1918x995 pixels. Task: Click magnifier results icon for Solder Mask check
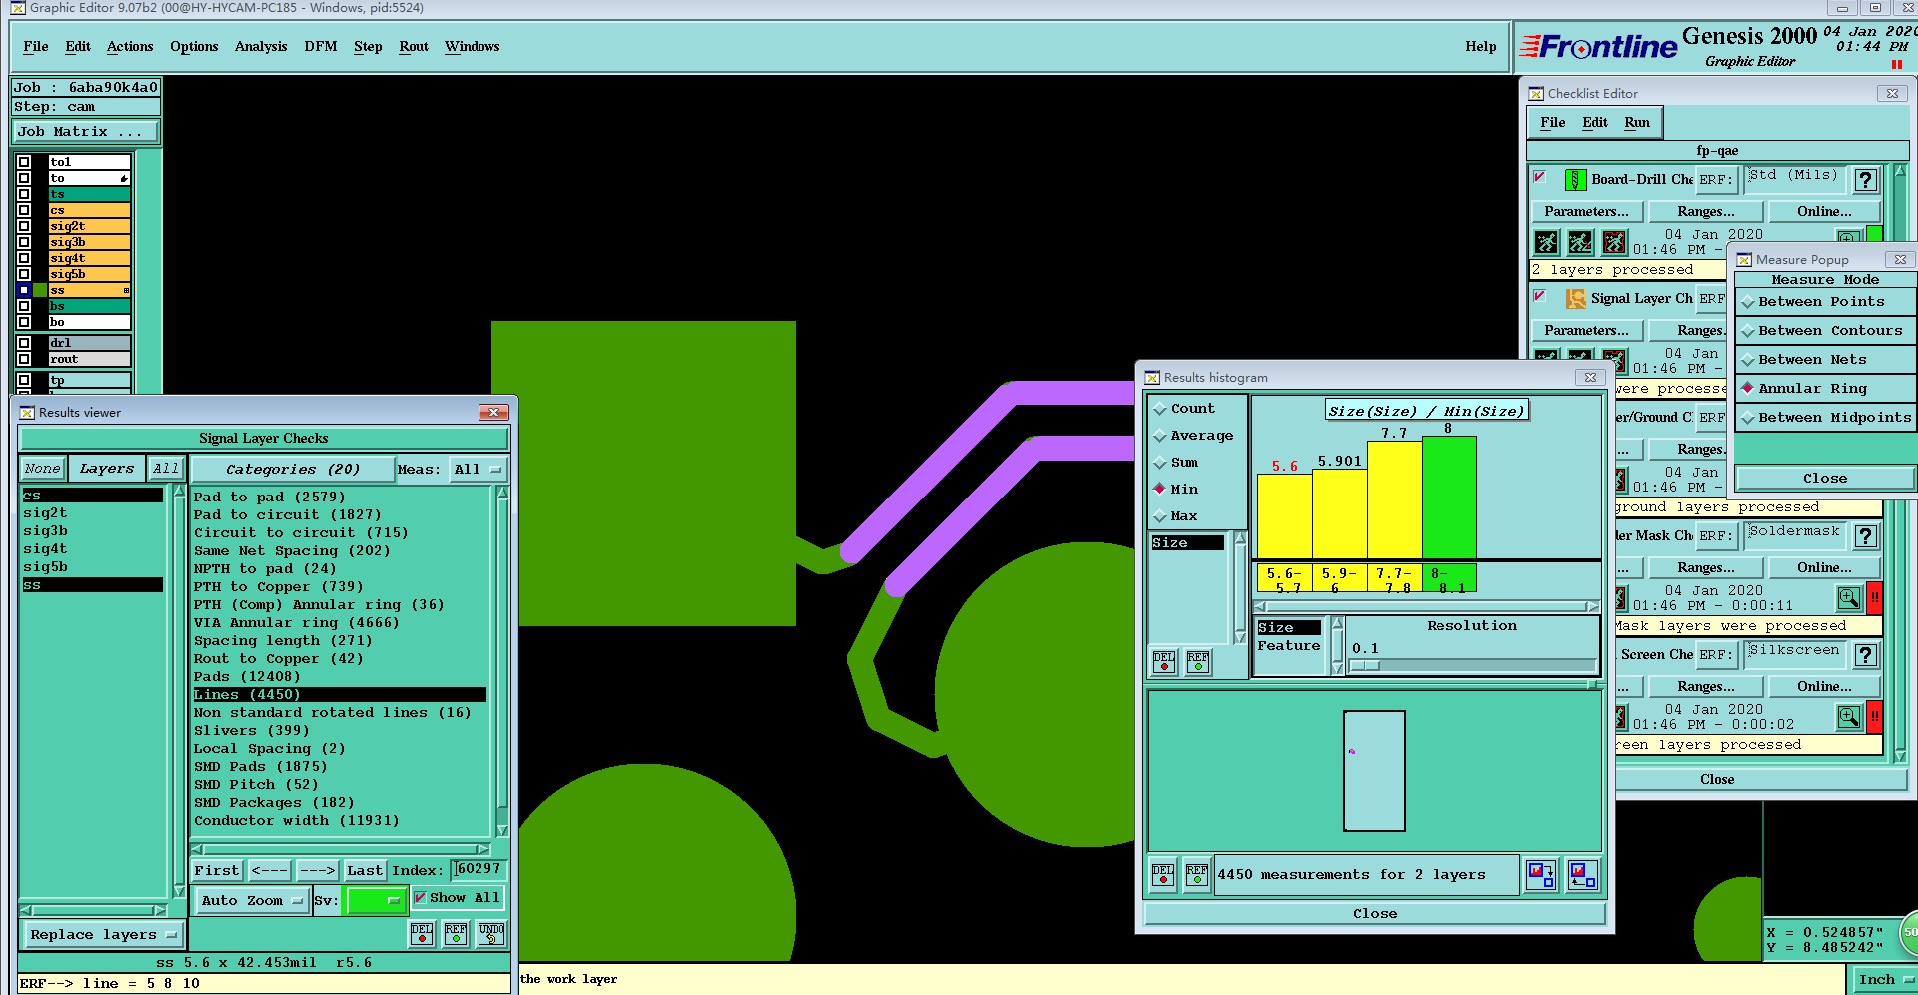click(x=1849, y=598)
